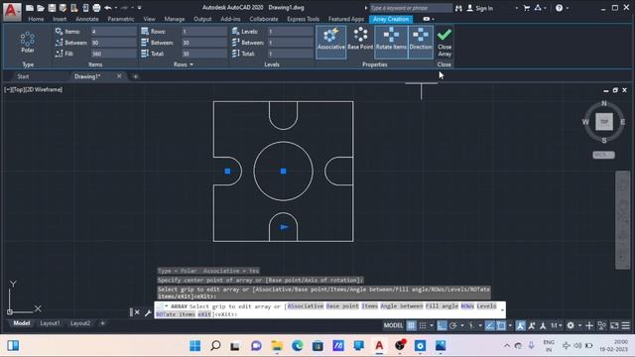The width and height of the screenshot is (635, 357).
Task: Open the Home ribbon tab
Action: click(36, 19)
